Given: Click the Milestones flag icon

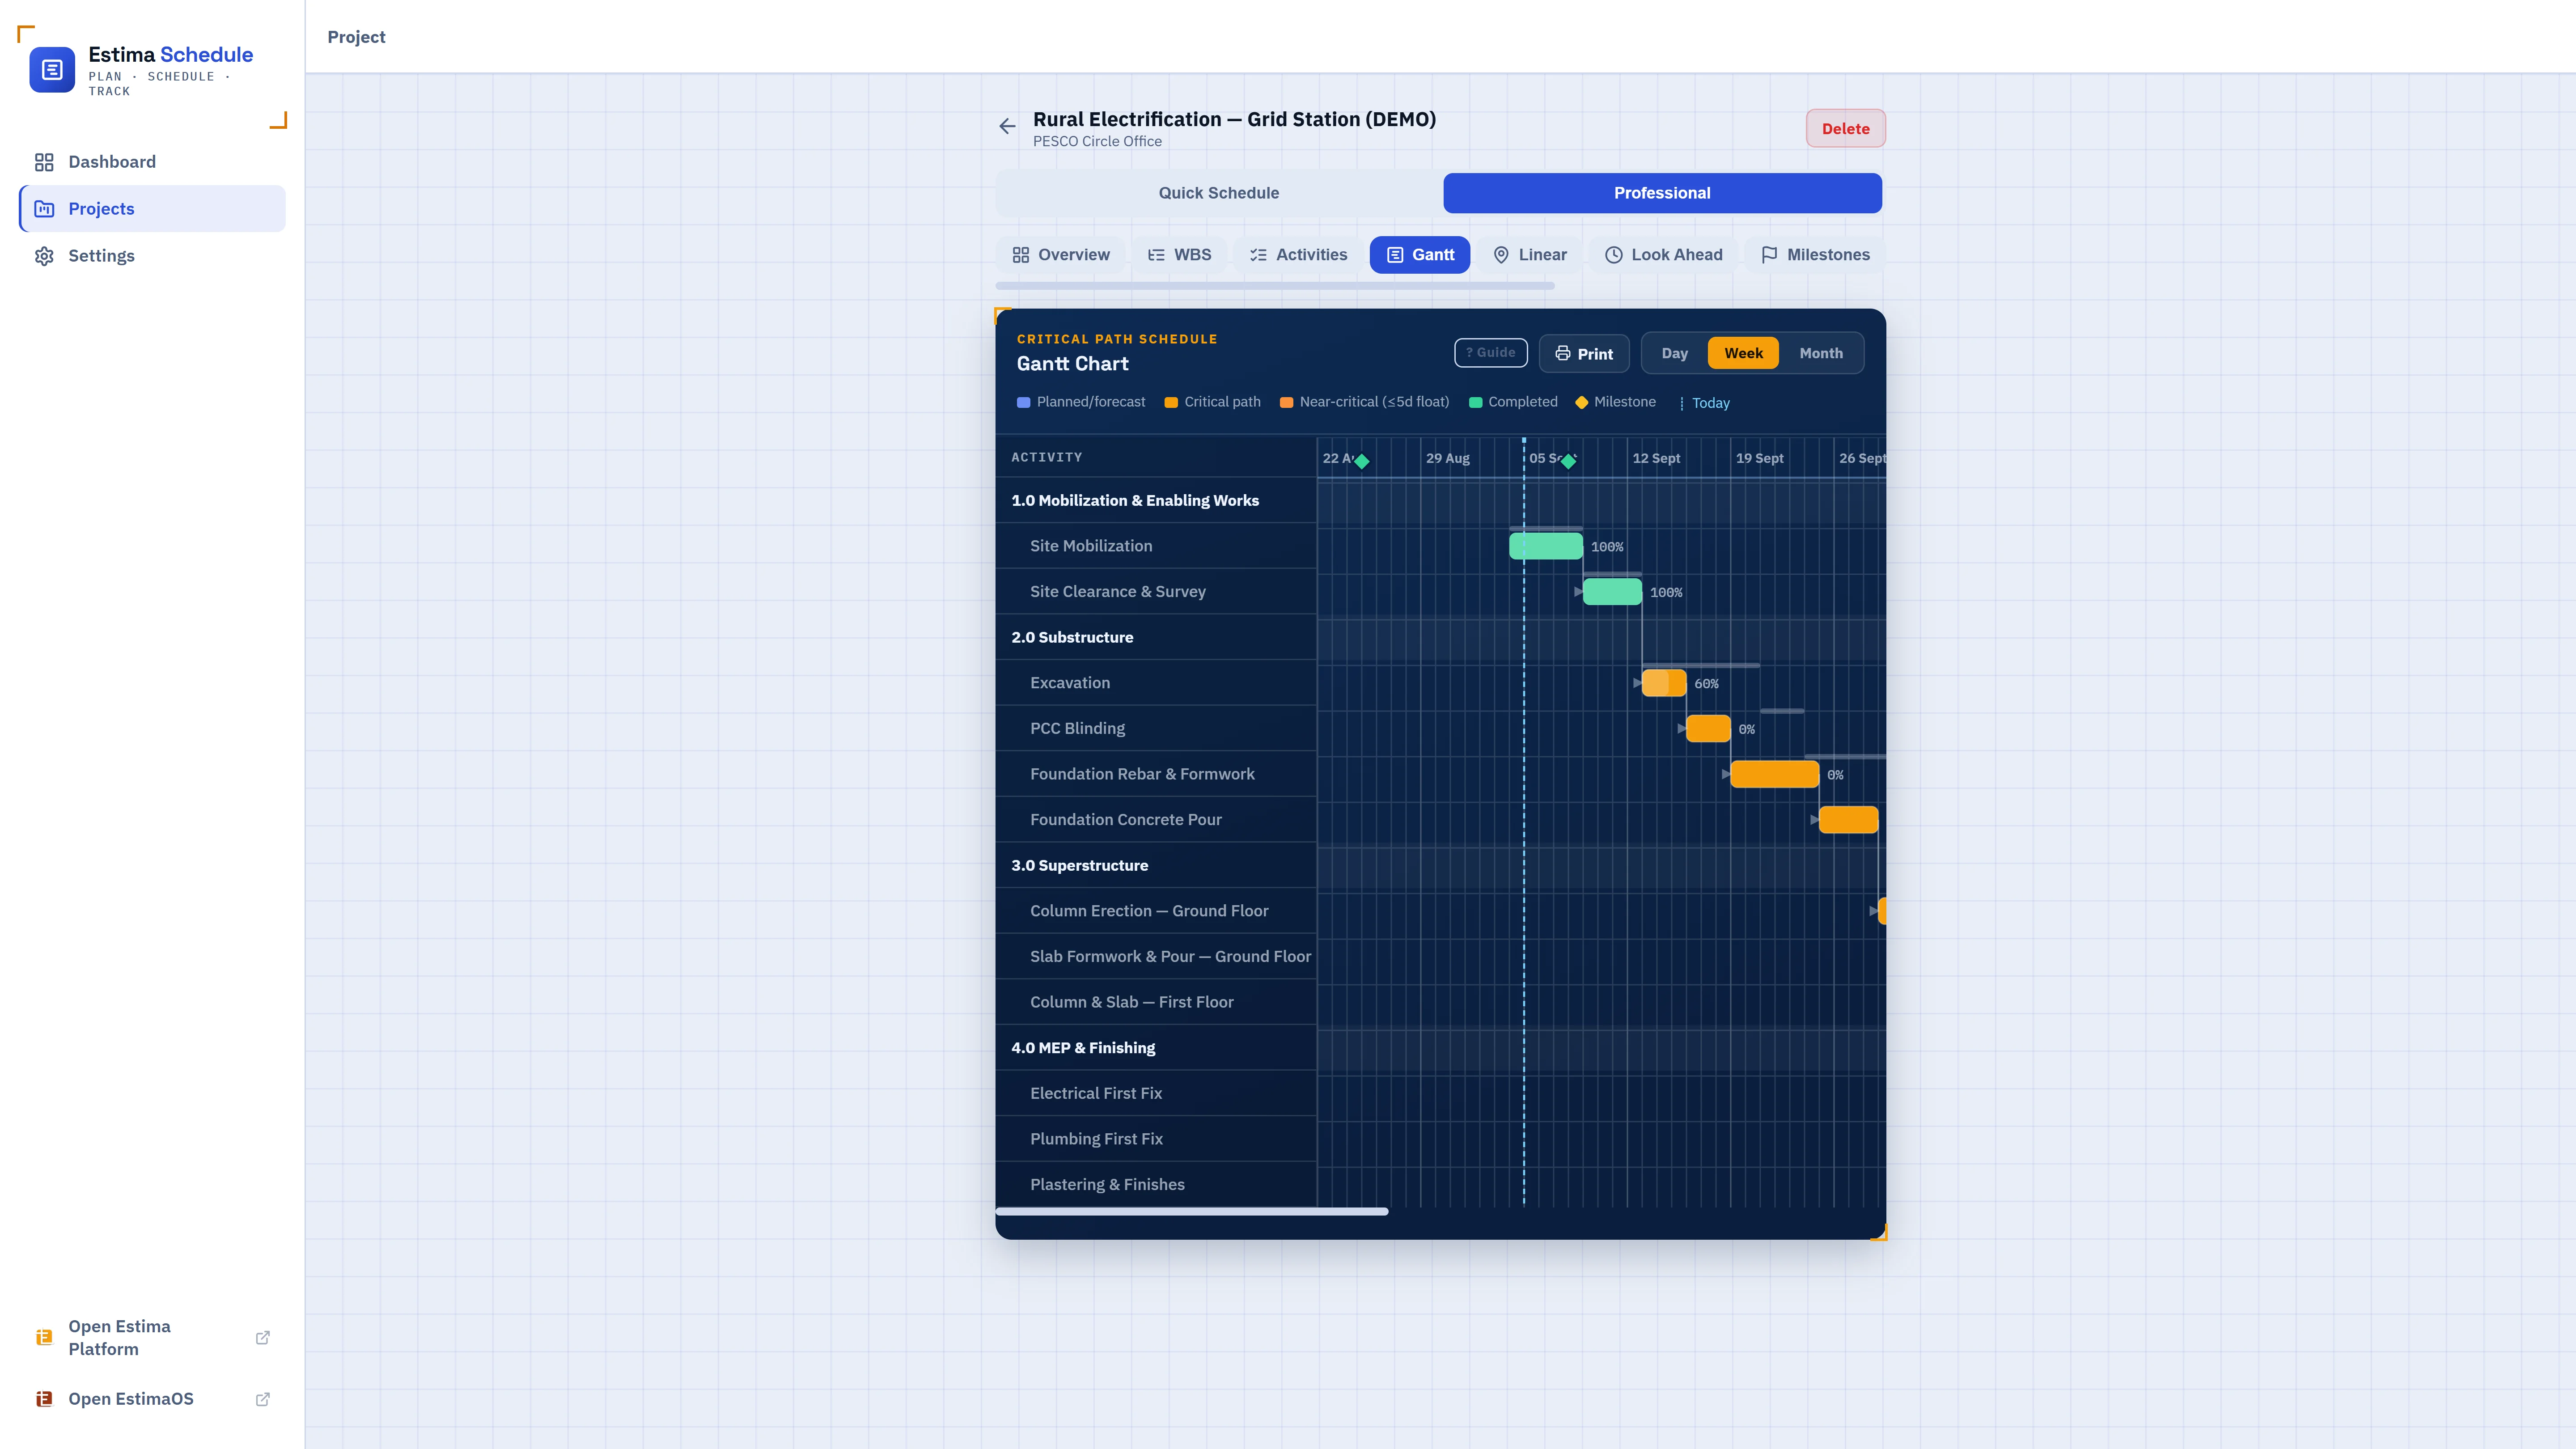Looking at the screenshot, I should click(1769, 255).
